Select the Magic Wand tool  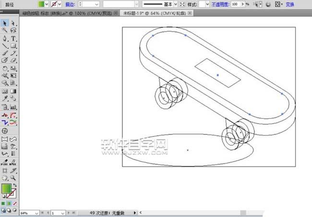pyautogui.click(x=5, y=30)
